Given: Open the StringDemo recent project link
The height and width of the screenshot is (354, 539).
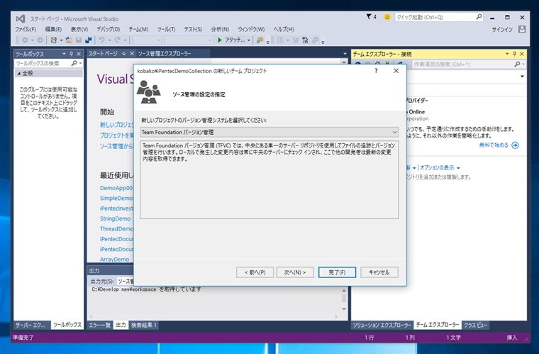Looking at the screenshot, I should click(x=115, y=219).
